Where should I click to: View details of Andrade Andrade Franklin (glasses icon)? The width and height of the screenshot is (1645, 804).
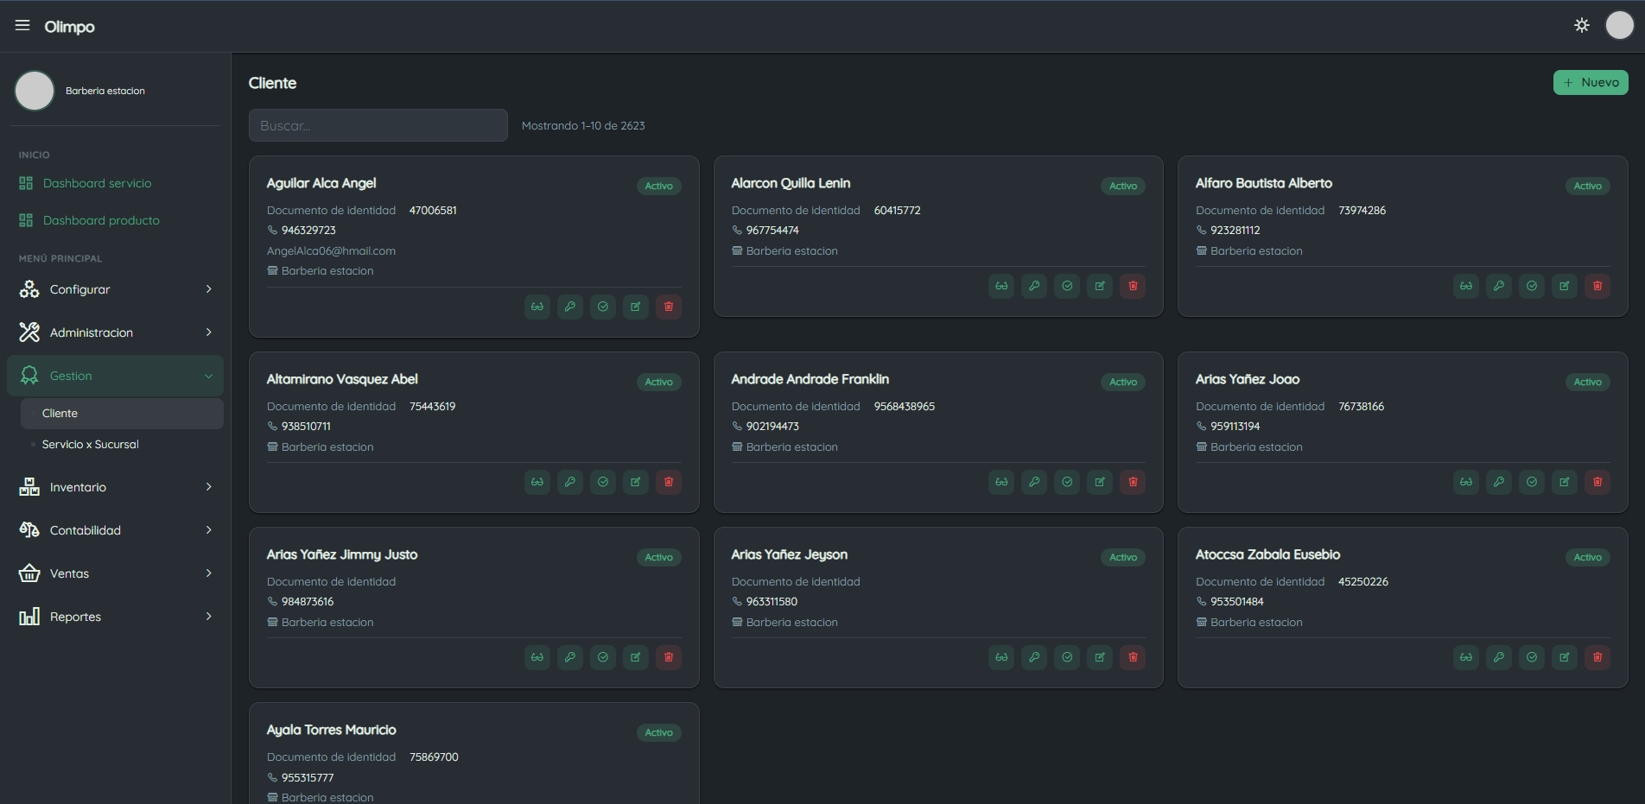(1001, 482)
